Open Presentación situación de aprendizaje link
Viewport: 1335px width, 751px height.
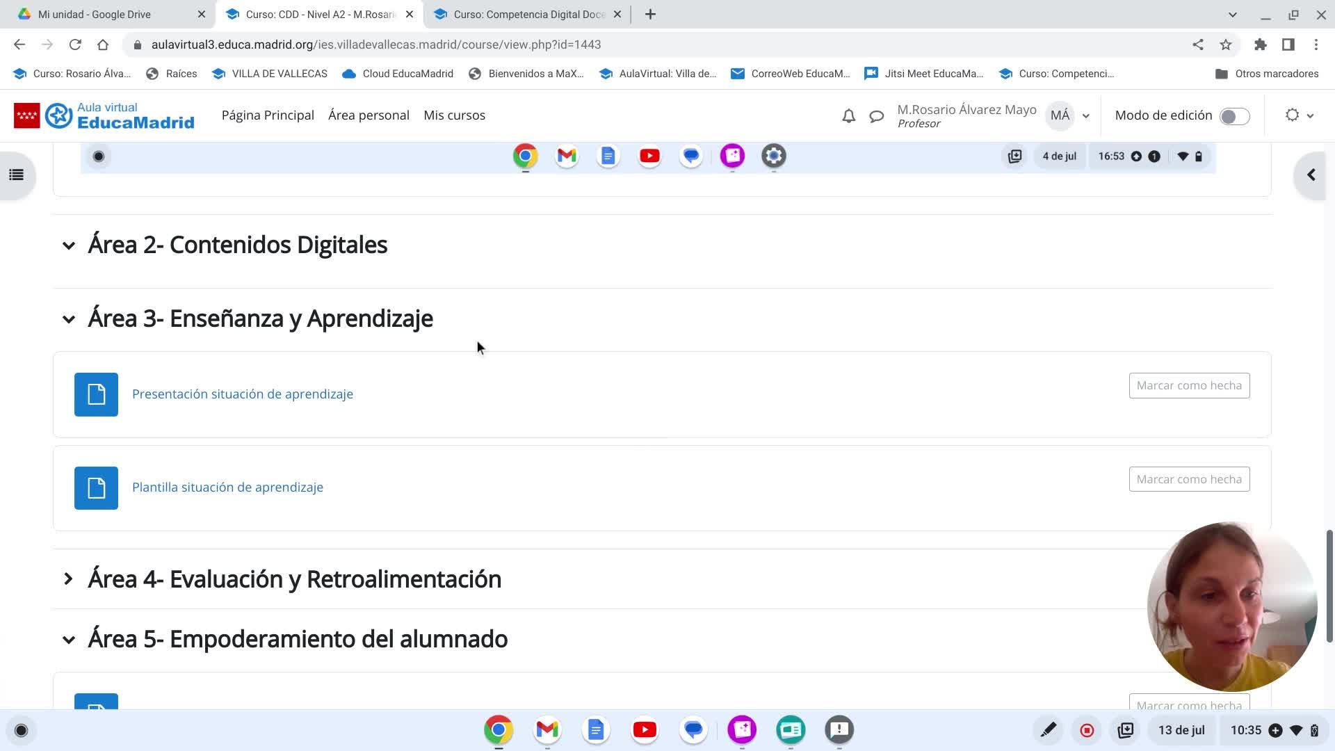pyautogui.click(x=242, y=394)
